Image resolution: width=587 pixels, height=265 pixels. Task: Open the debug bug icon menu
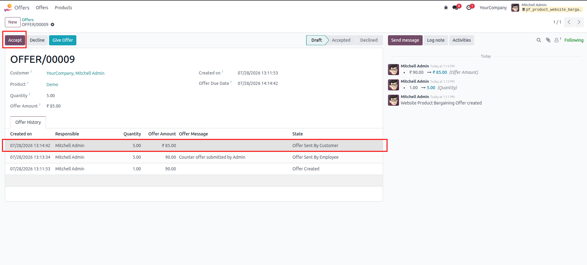pyautogui.click(x=446, y=8)
